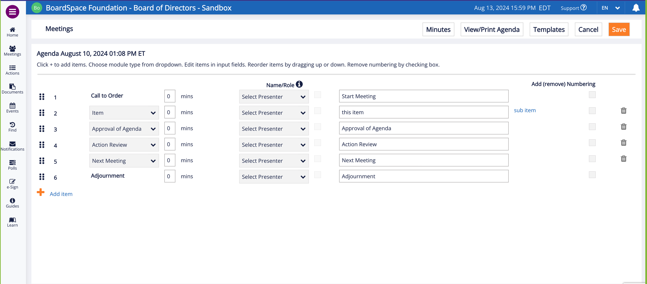647x284 pixels.
Task: Check remove numbering box for Action Review
Action: (x=592, y=143)
